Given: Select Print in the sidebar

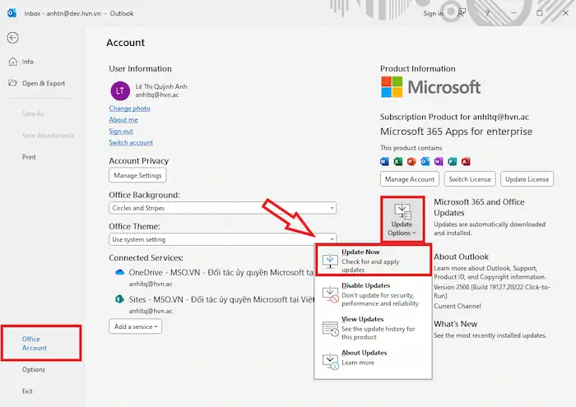Looking at the screenshot, I should pos(29,157).
